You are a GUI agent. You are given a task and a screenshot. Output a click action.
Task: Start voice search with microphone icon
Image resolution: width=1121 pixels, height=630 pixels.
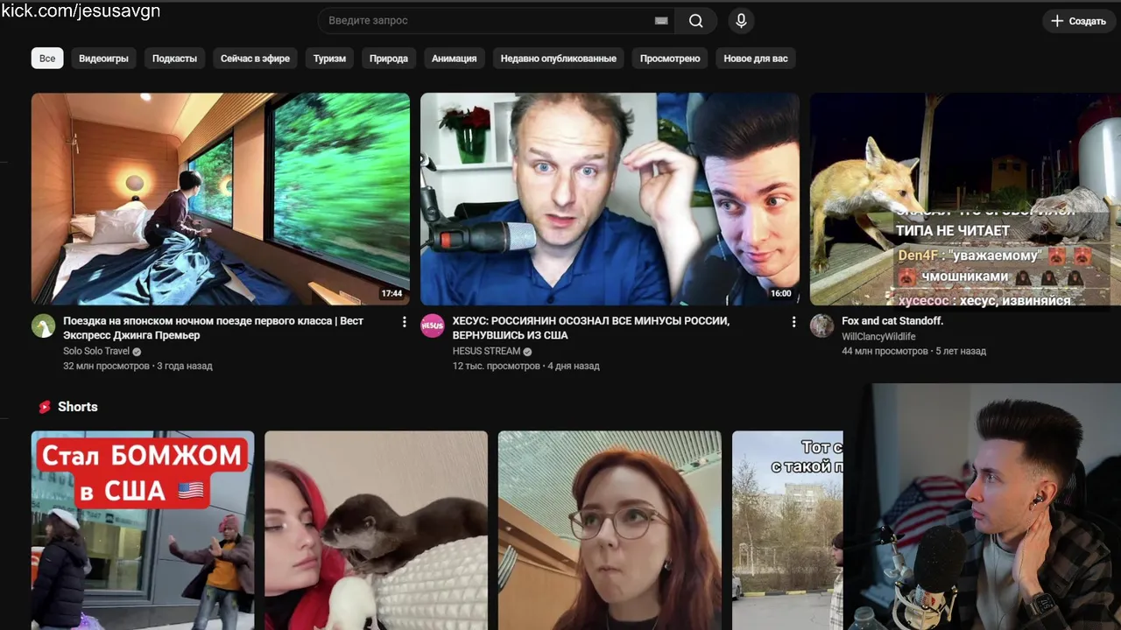click(741, 21)
